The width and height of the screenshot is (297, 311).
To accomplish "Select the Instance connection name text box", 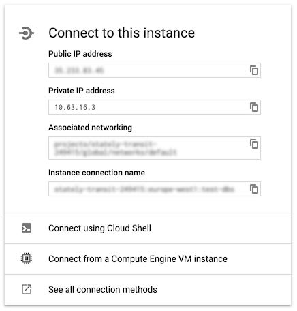I will (x=155, y=189).
